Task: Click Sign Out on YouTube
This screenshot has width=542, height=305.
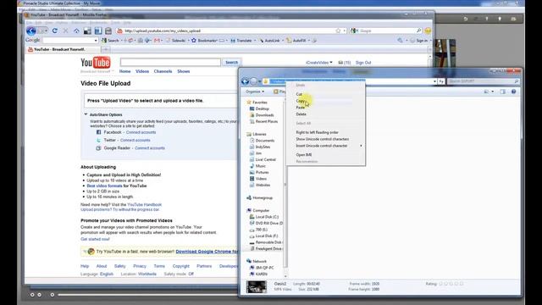Action: (363, 63)
